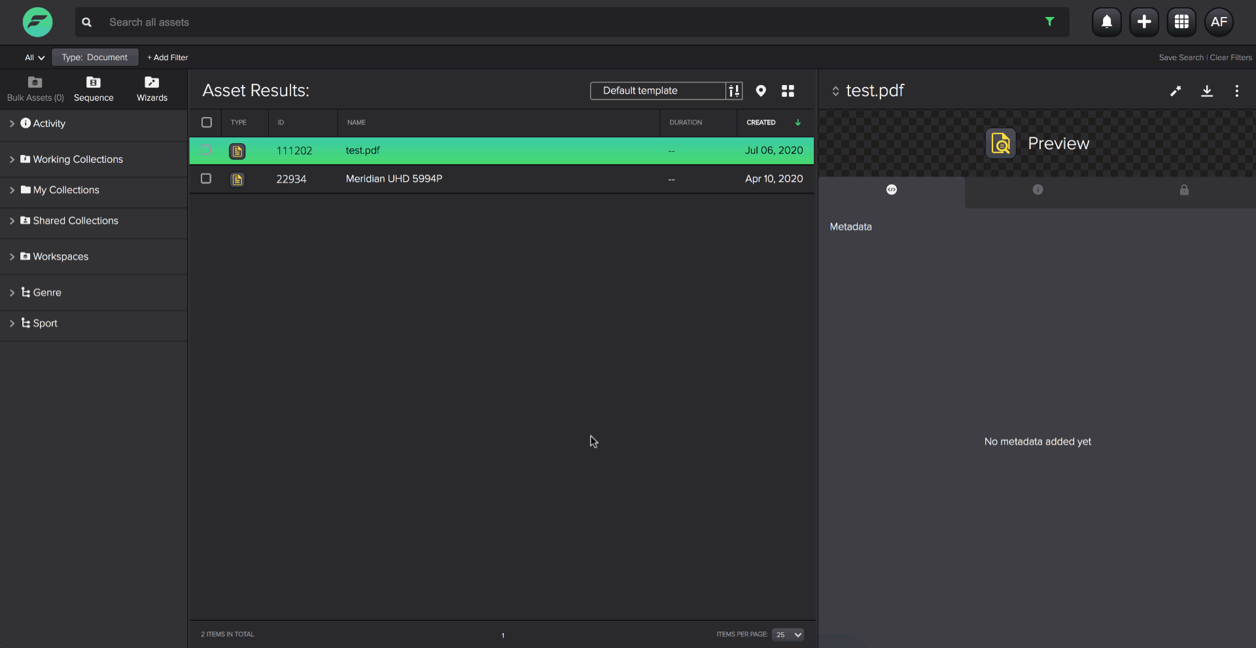The width and height of the screenshot is (1256, 648).
Task: Check the checkbox for test.pdf row
Action: click(x=206, y=150)
